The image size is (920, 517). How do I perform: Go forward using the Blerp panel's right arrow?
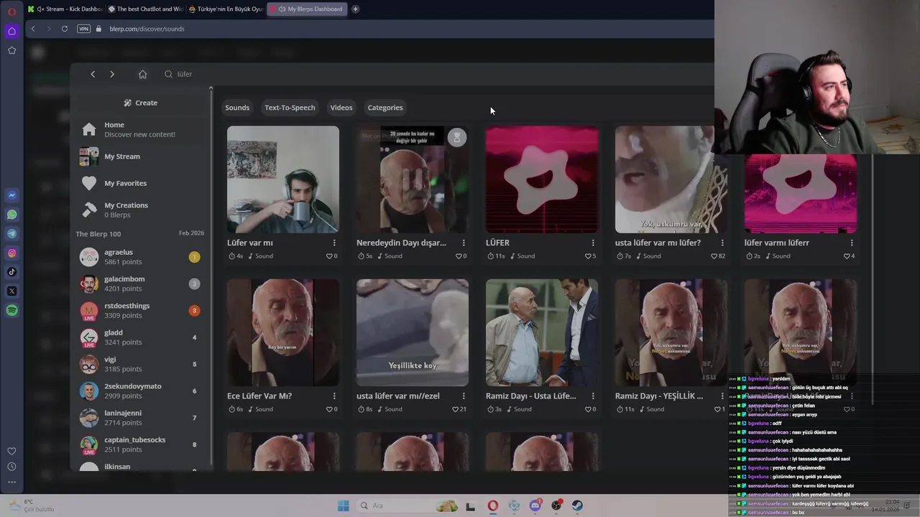point(112,74)
